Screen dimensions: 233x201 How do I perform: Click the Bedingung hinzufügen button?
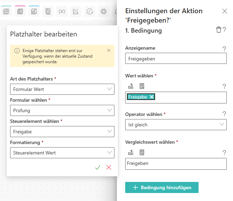click(162, 187)
